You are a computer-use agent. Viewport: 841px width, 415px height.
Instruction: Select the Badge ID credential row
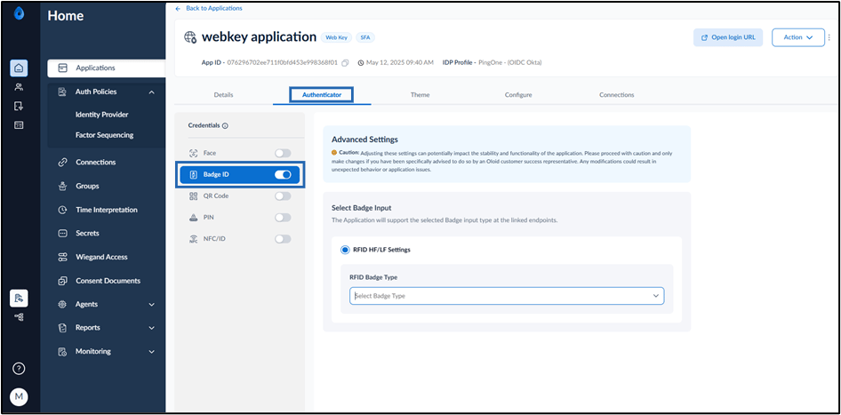tap(240, 175)
